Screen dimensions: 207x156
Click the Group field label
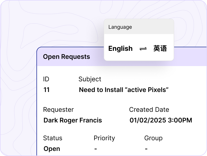click(x=153, y=138)
